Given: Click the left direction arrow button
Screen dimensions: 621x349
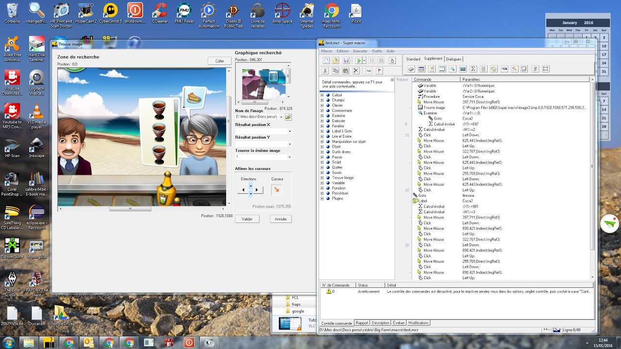Looking at the screenshot, I should [x=243, y=190].
